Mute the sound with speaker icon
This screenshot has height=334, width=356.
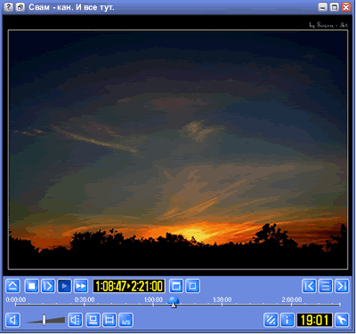click(x=12, y=320)
